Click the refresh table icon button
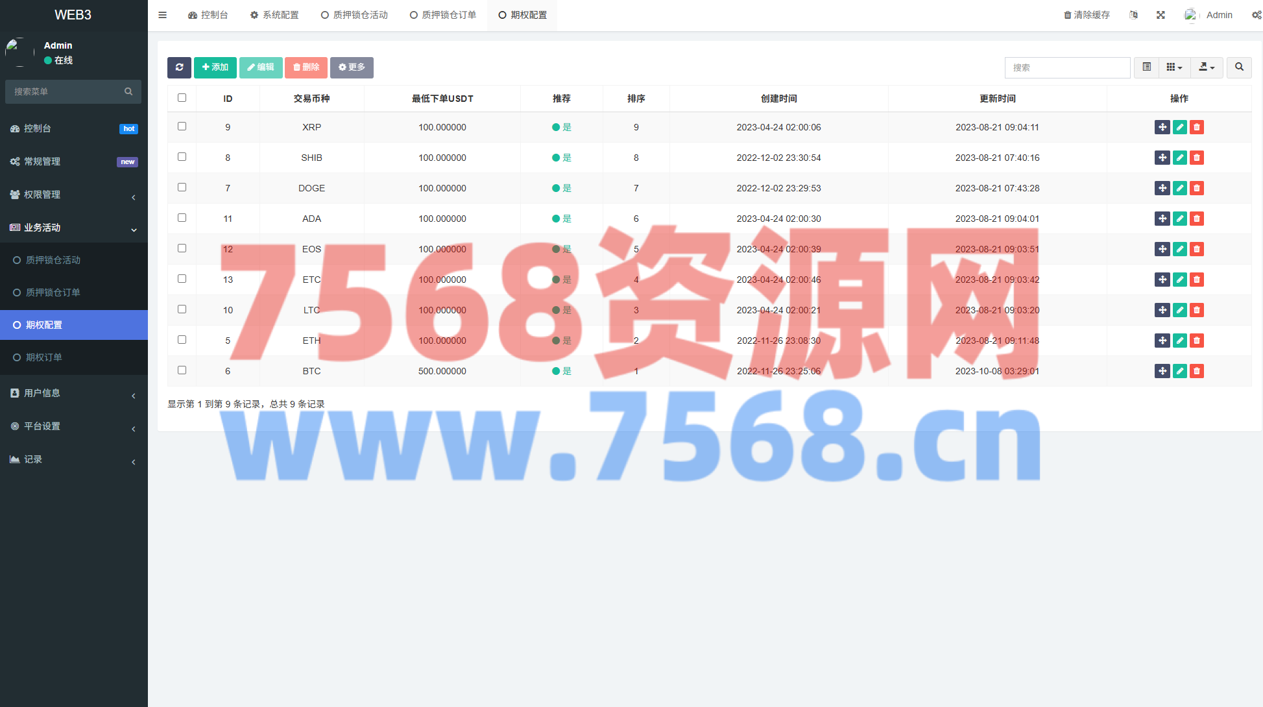Image resolution: width=1263 pixels, height=707 pixels. [x=179, y=67]
